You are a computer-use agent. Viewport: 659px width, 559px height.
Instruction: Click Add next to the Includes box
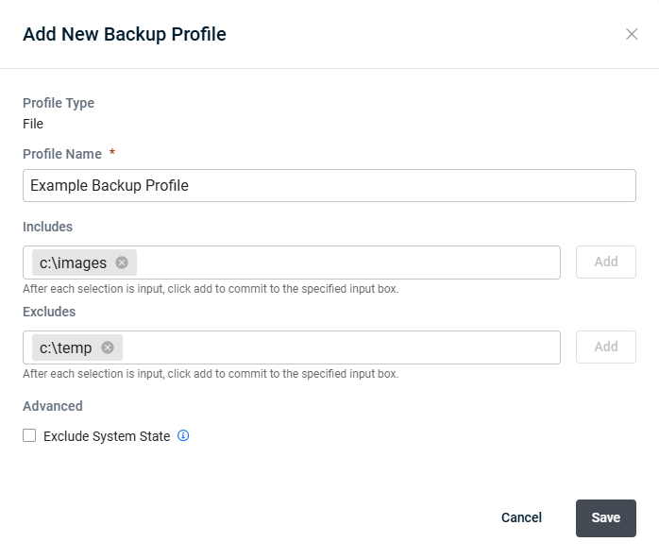pos(605,262)
